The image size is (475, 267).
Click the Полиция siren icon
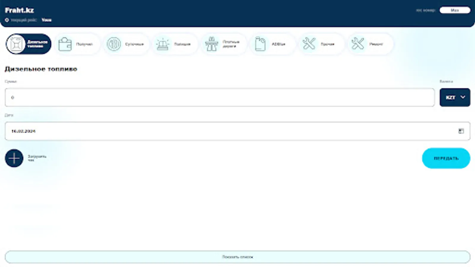tap(163, 44)
